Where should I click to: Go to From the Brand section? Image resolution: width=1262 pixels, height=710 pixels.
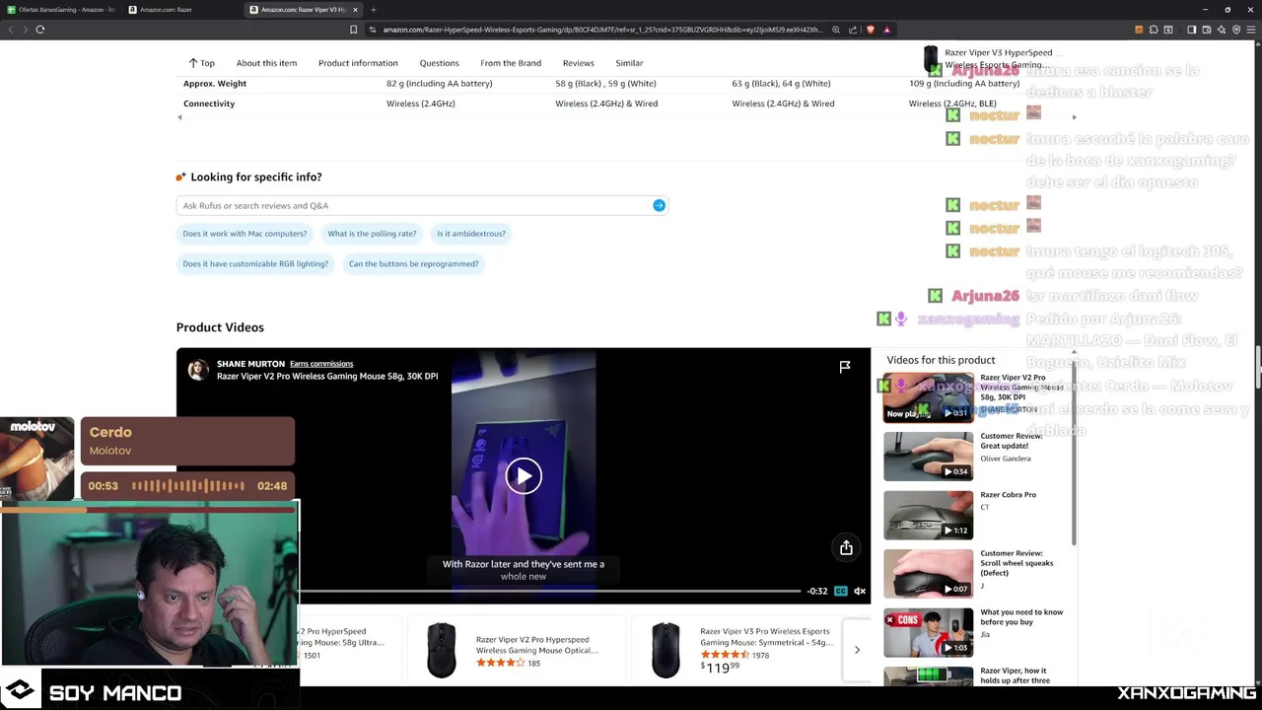point(511,63)
